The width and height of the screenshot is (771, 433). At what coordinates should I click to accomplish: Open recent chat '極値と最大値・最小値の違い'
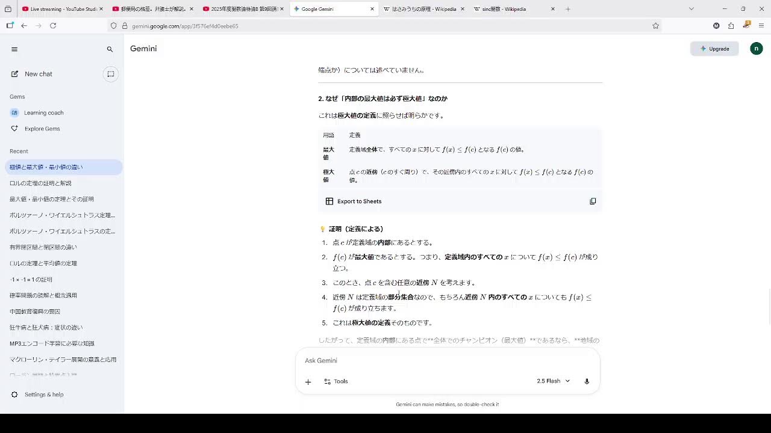[x=63, y=167]
